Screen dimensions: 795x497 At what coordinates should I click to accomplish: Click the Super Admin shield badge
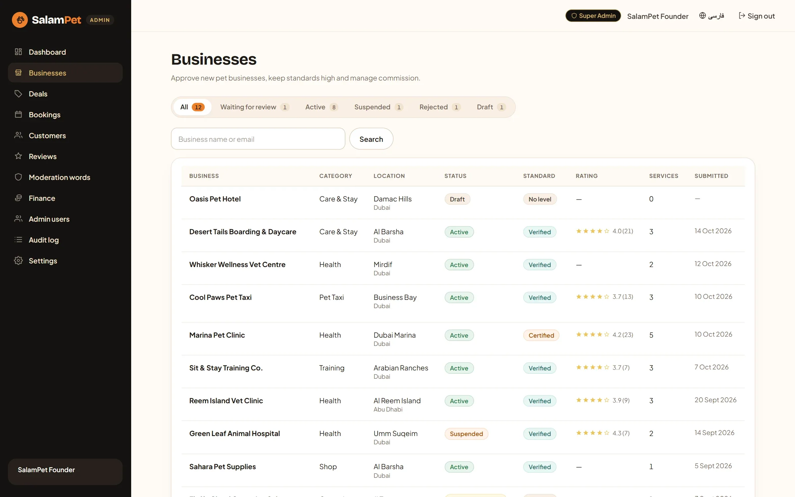click(593, 16)
